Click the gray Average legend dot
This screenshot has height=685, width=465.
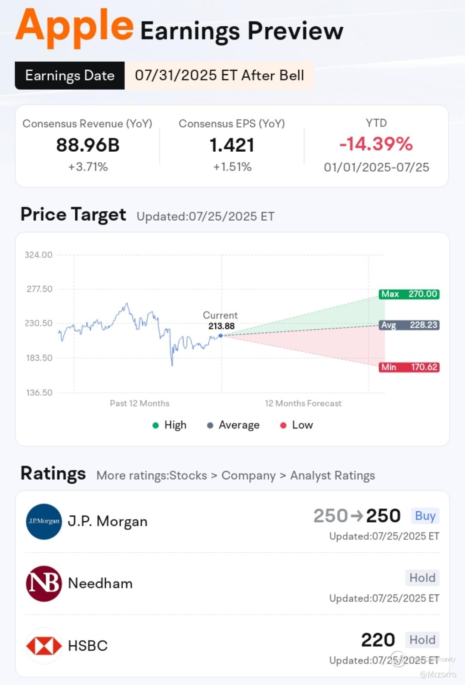pyautogui.click(x=210, y=425)
